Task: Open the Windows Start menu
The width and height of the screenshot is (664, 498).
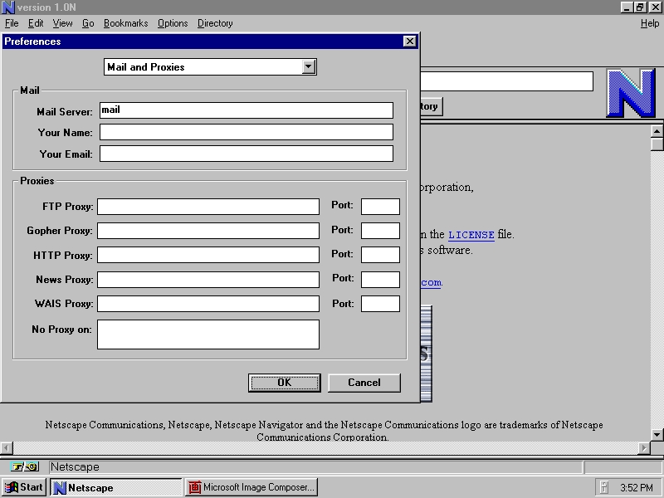Action: click(24, 487)
